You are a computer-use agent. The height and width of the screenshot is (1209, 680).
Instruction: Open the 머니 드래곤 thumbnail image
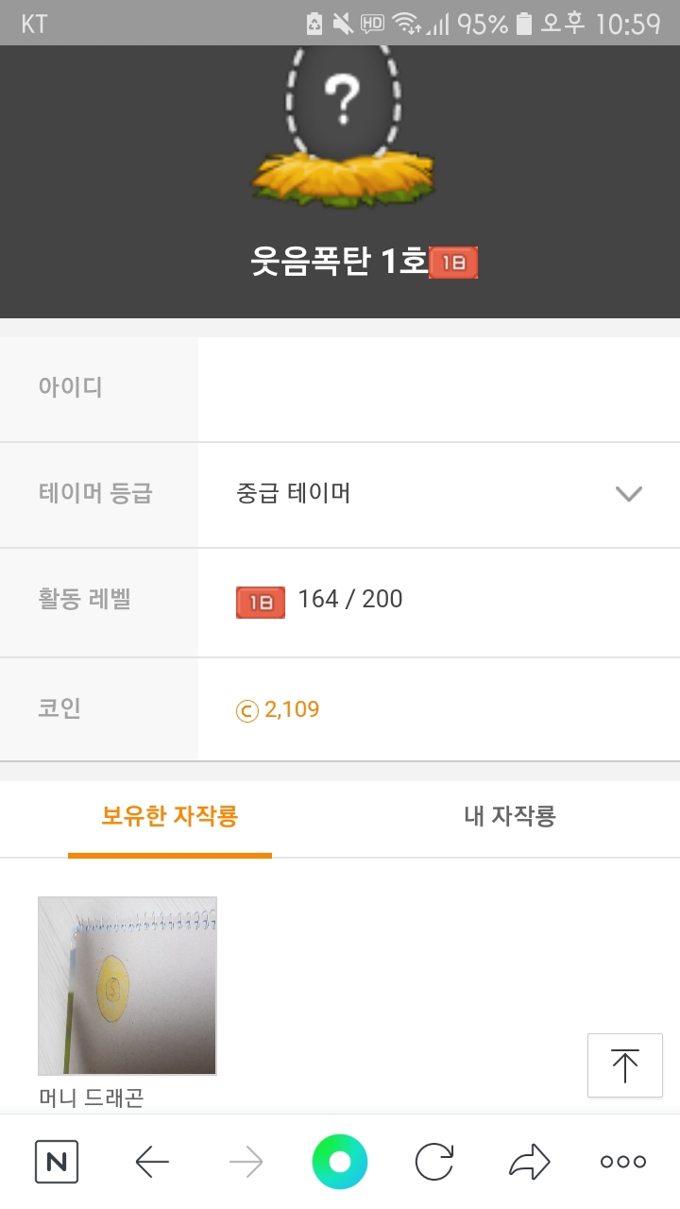[x=127, y=985]
